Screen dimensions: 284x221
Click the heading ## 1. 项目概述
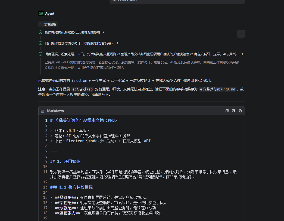click(x=65, y=162)
